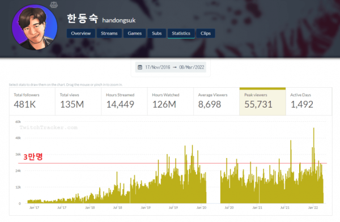Select the Subs tab

[156, 33]
